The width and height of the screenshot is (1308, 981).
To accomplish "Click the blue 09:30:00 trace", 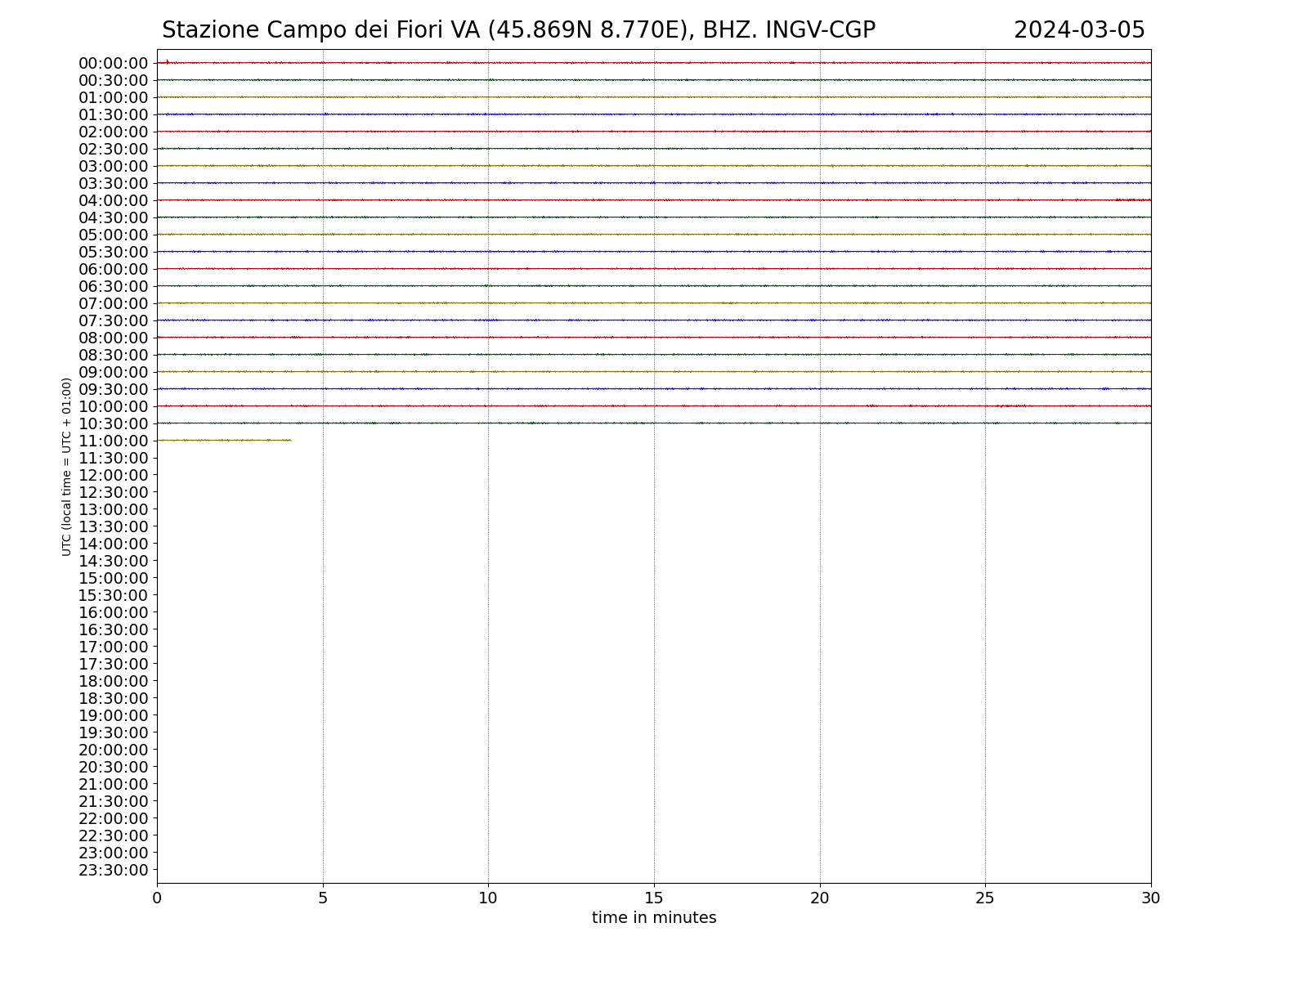I will pyautogui.click(x=654, y=389).
